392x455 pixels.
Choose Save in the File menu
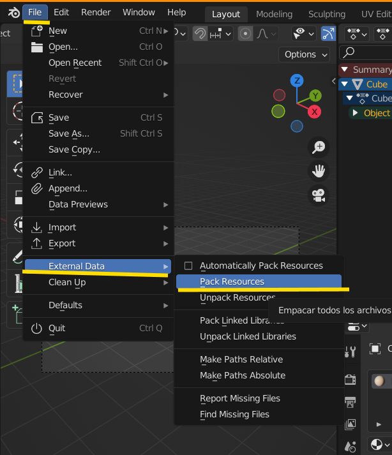tap(98, 117)
